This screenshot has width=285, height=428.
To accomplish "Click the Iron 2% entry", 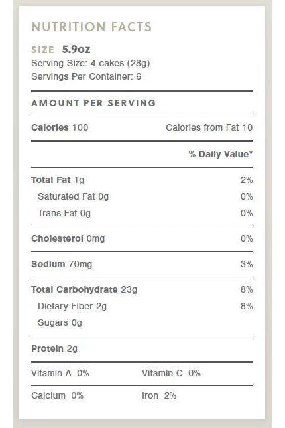I will click(x=159, y=395).
